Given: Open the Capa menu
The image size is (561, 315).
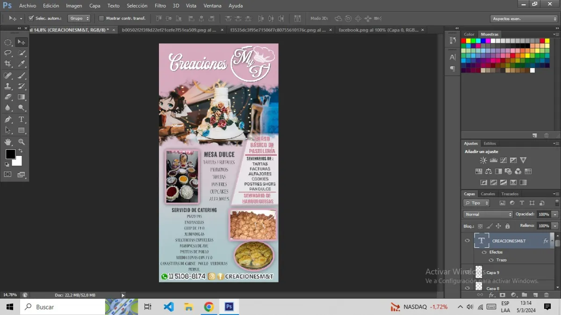Looking at the screenshot, I should tap(95, 6).
